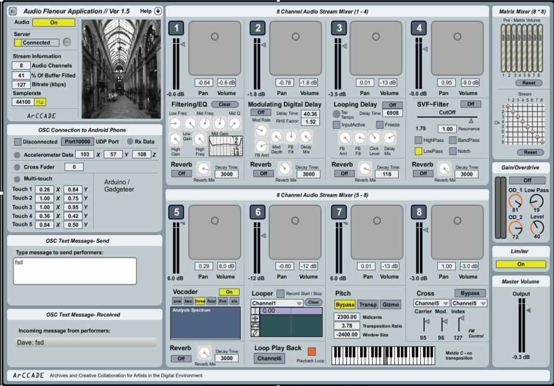Click the Tap Tempo round button

tap(336, 114)
